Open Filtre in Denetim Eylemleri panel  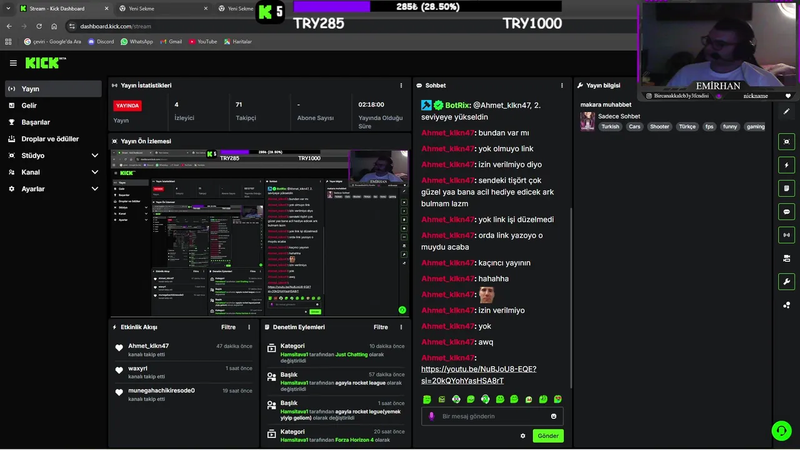coord(381,327)
